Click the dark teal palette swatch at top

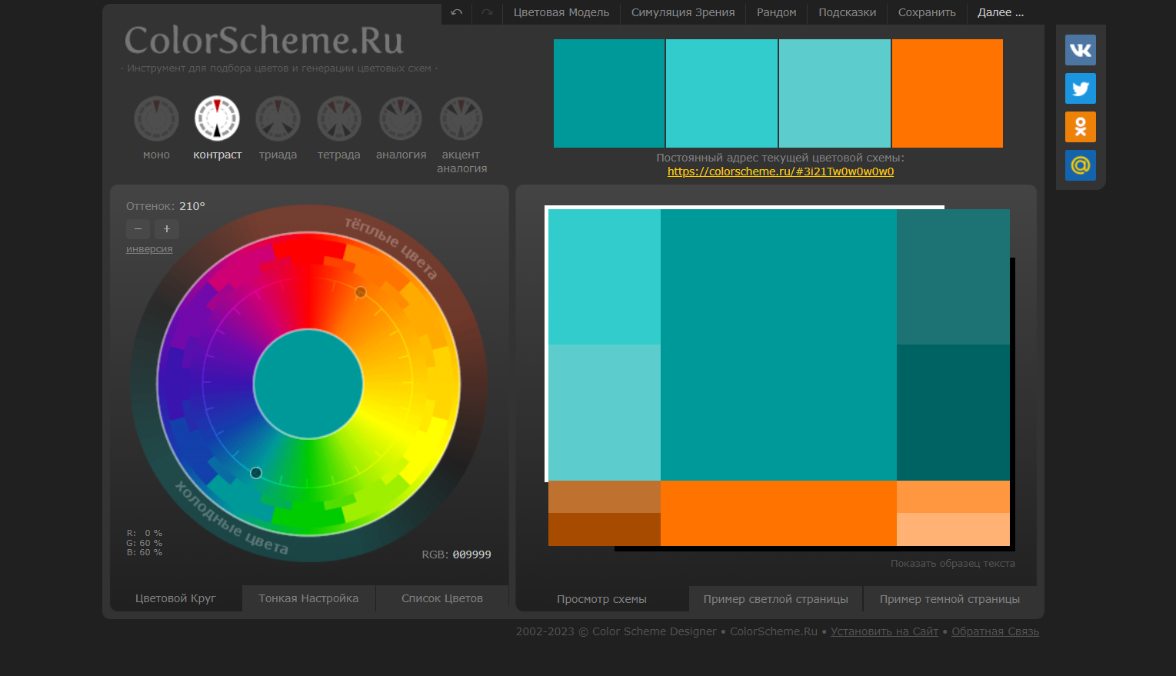pos(609,93)
